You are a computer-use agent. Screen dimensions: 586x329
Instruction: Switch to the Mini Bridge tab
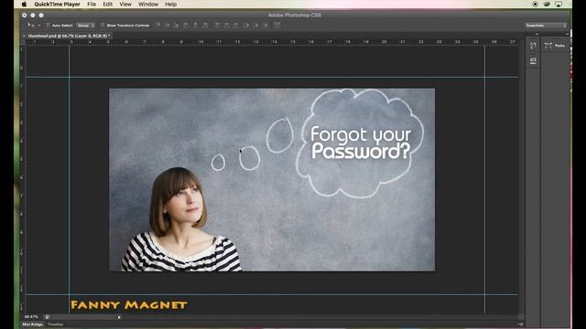(33, 324)
